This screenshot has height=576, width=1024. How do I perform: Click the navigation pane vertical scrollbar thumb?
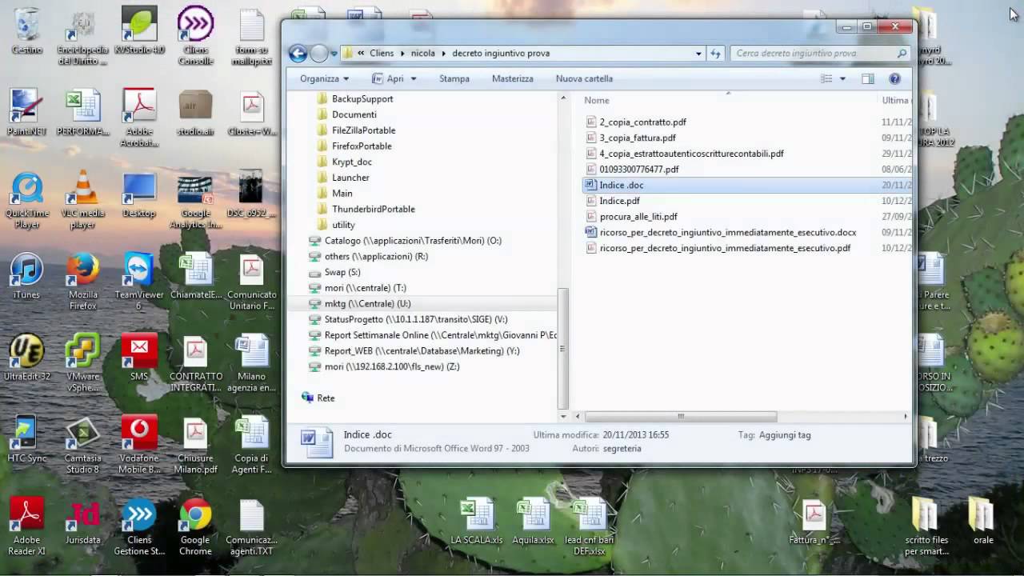tap(562, 348)
